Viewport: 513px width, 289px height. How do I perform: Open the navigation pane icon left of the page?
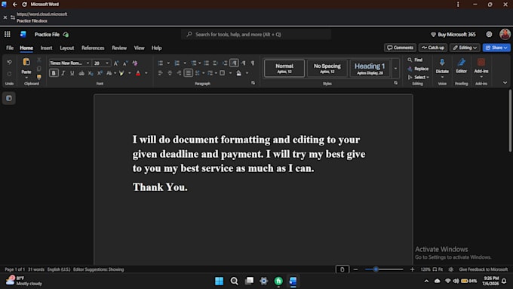9,98
